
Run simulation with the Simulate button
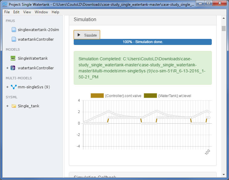tap(87, 35)
